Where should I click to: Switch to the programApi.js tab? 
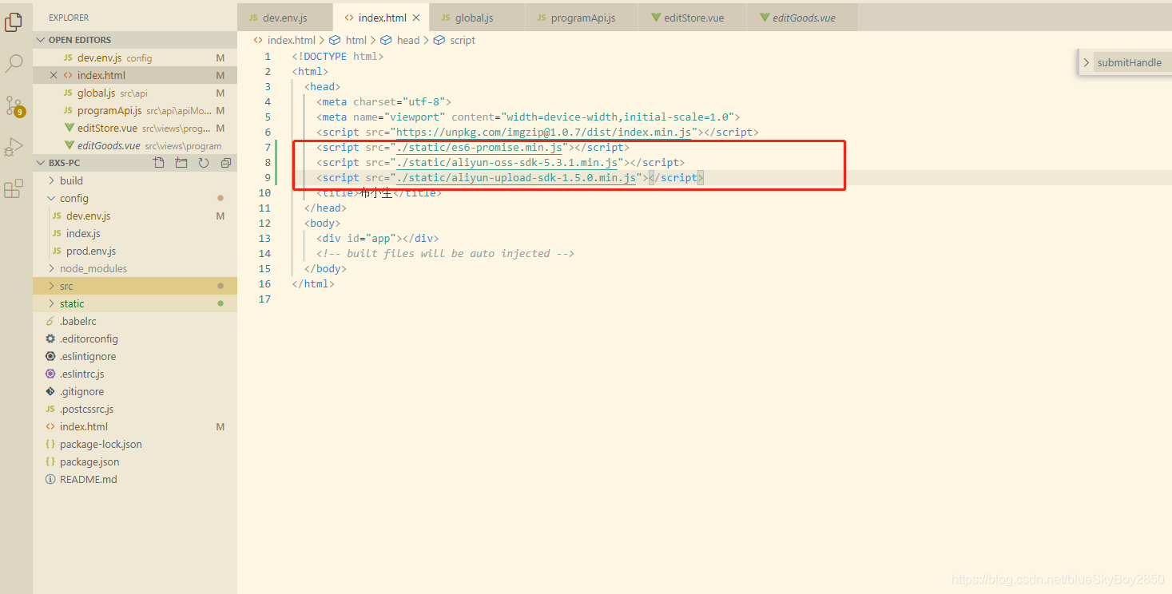coord(582,18)
